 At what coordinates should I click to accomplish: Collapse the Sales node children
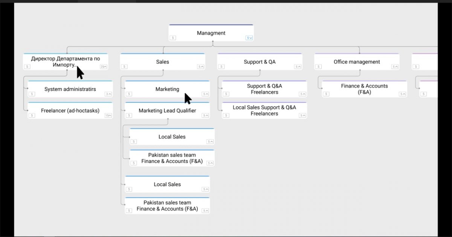pos(201,67)
